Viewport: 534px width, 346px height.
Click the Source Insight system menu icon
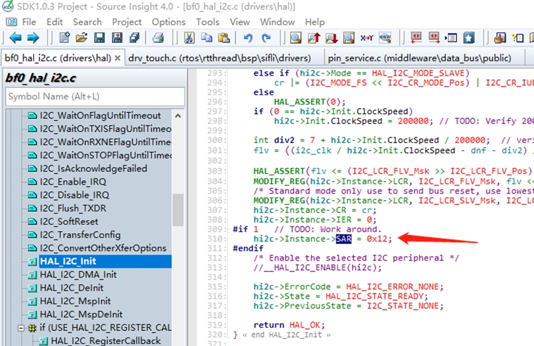point(11,22)
